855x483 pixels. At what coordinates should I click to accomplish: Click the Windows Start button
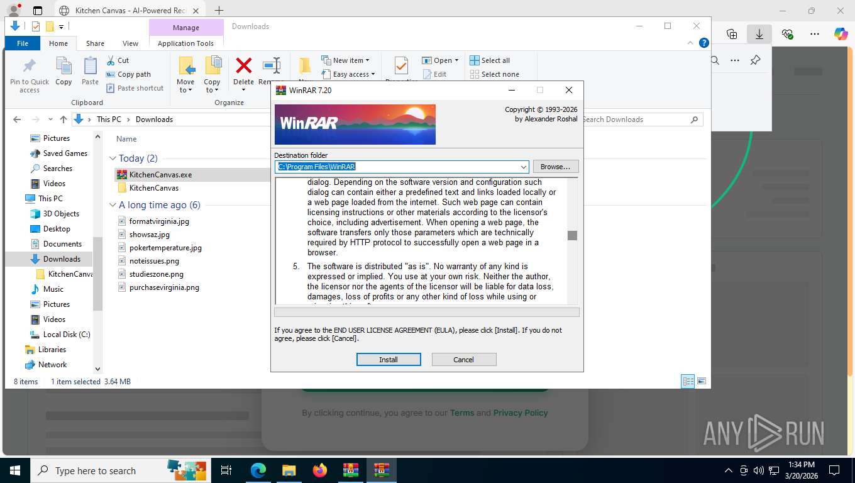point(14,470)
